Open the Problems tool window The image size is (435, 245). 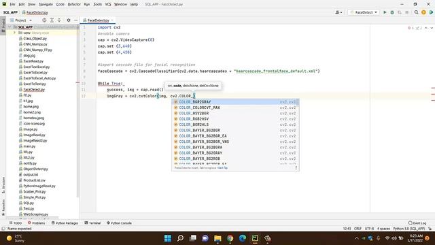pos(36,223)
